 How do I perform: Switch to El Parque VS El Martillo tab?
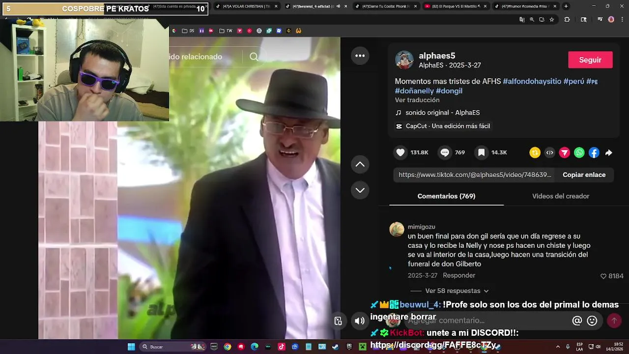point(456,6)
